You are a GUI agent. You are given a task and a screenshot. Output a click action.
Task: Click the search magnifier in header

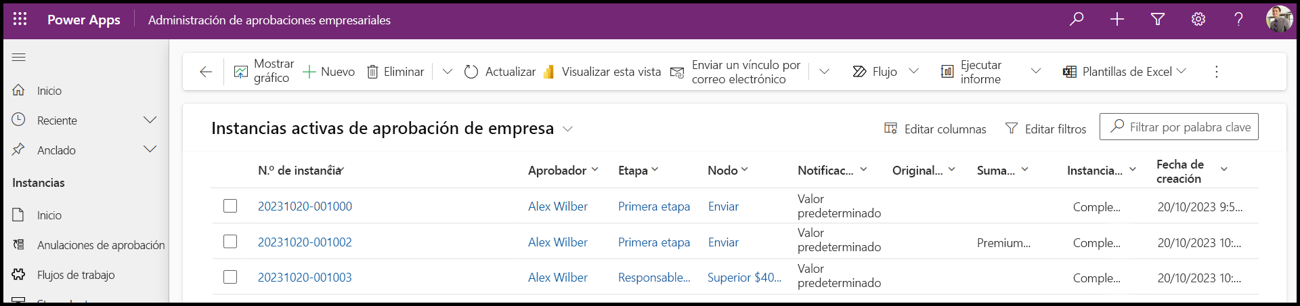pyautogui.click(x=1077, y=19)
